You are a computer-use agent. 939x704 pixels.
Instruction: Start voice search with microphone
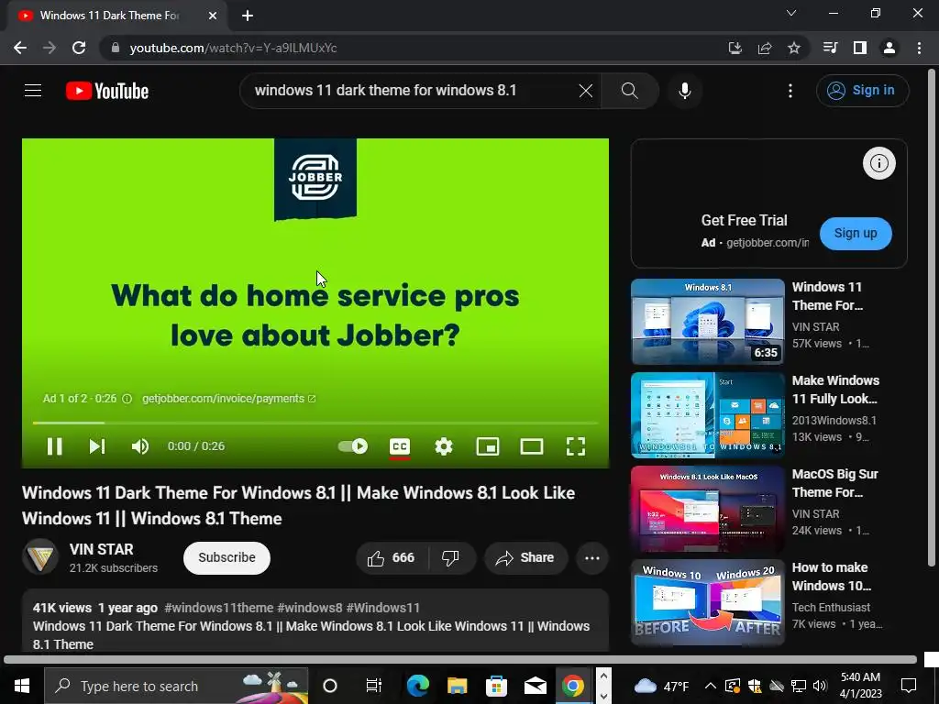[x=684, y=91]
